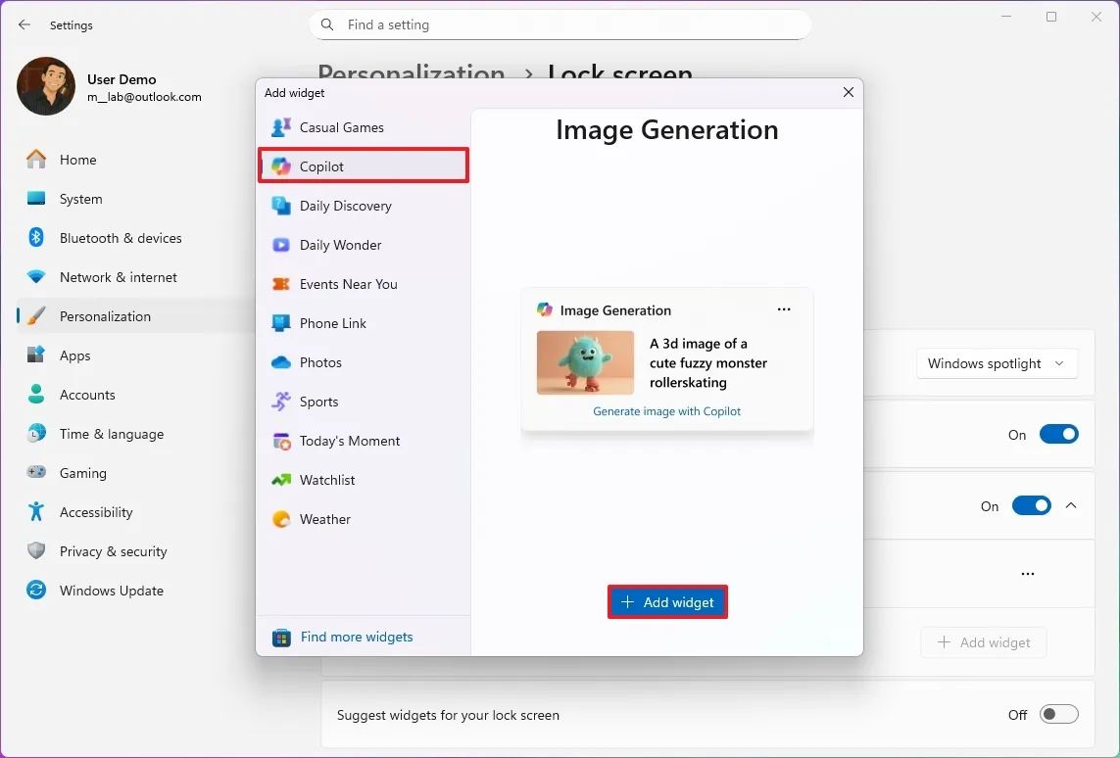Select the Events Near You icon
Screen dimensions: 1120x758
pos(281,284)
